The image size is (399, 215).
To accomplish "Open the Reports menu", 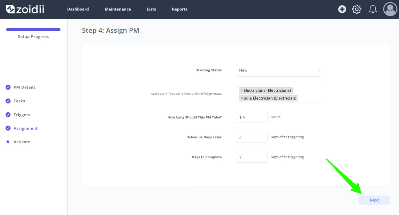I will click(x=180, y=9).
